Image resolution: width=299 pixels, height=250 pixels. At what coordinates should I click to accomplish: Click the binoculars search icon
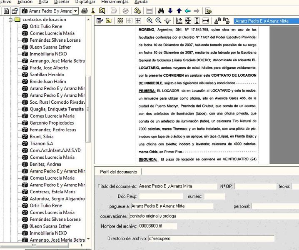click(161, 11)
